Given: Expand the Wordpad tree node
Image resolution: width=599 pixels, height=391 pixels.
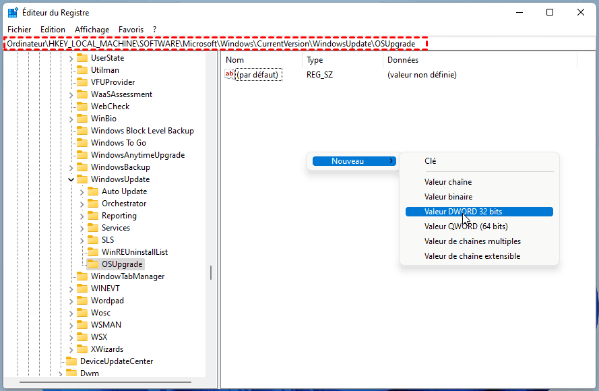Looking at the screenshot, I should point(71,301).
